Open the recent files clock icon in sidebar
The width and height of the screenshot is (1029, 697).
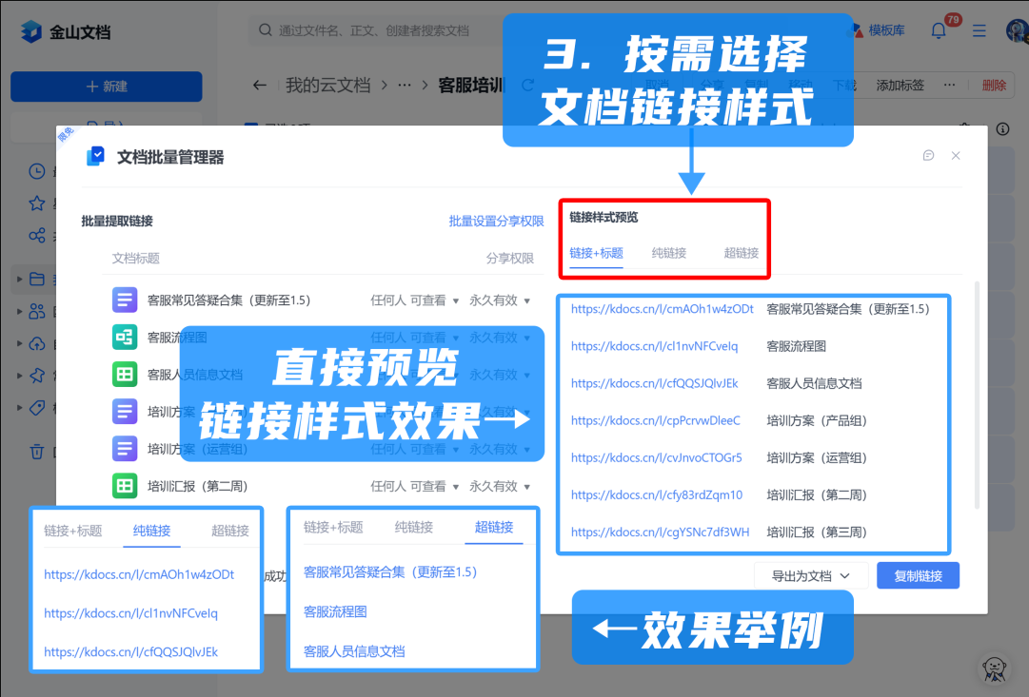click(37, 171)
